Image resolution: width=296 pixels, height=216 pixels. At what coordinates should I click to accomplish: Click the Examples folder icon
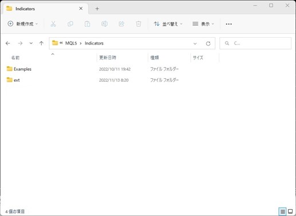coord(9,69)
